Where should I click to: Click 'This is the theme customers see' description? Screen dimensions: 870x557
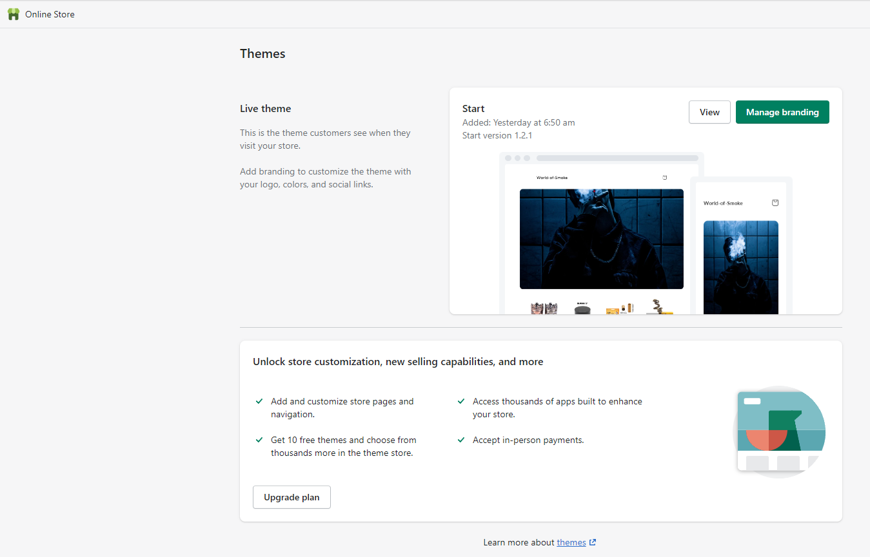[325, 139]
